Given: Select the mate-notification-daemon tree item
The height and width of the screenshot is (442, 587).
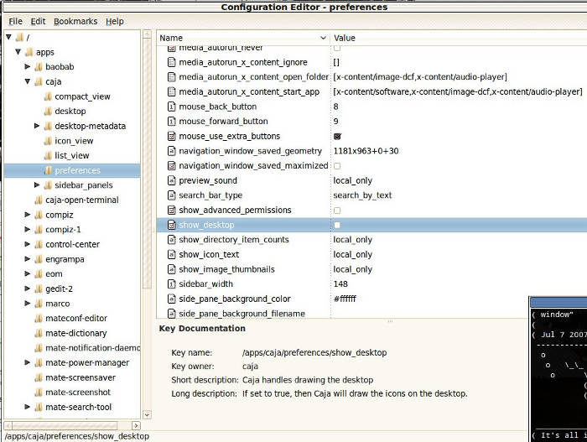Looking at the screenshot, I should click(x=92, y=348).
